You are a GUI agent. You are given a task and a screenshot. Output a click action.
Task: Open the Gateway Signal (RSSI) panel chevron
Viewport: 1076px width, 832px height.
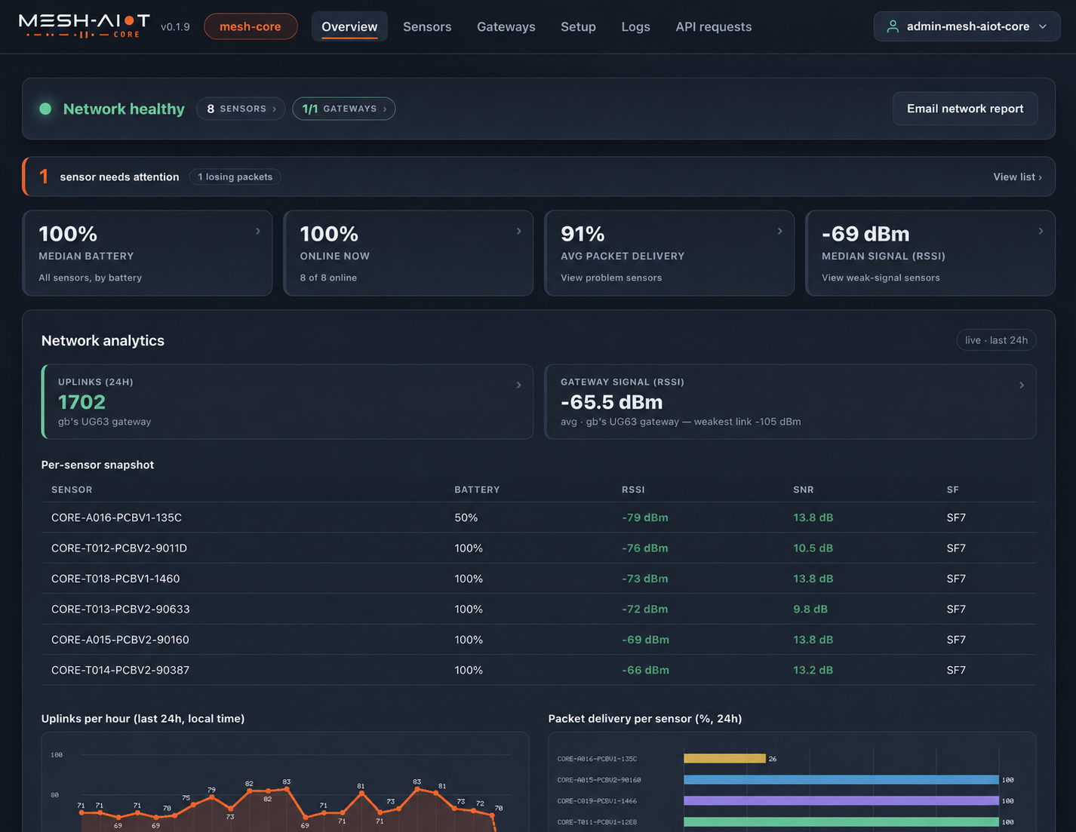point(1022,385)
